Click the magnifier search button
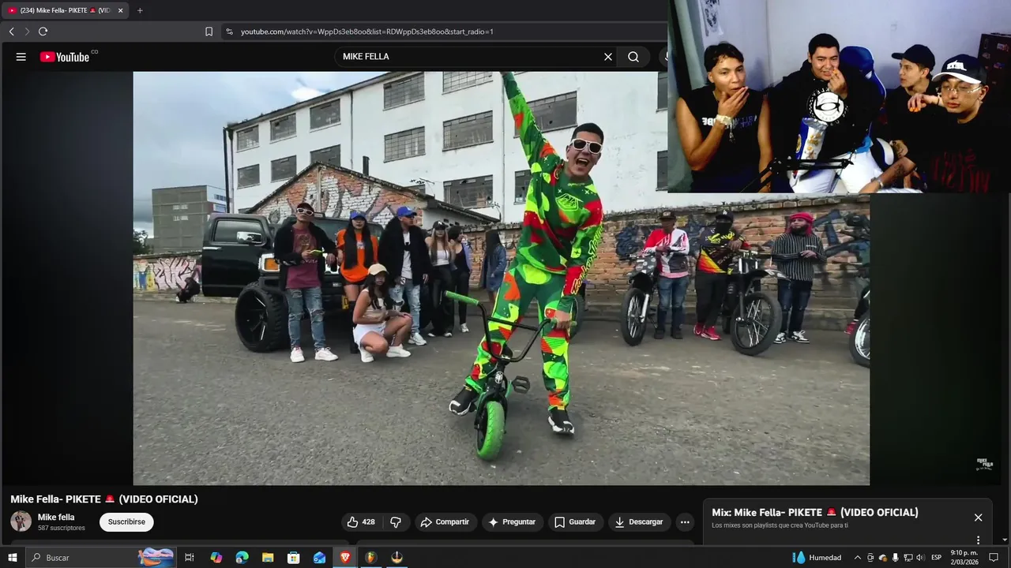The width and height of the screenshot is (1011, 568). (x=633, y=57)
